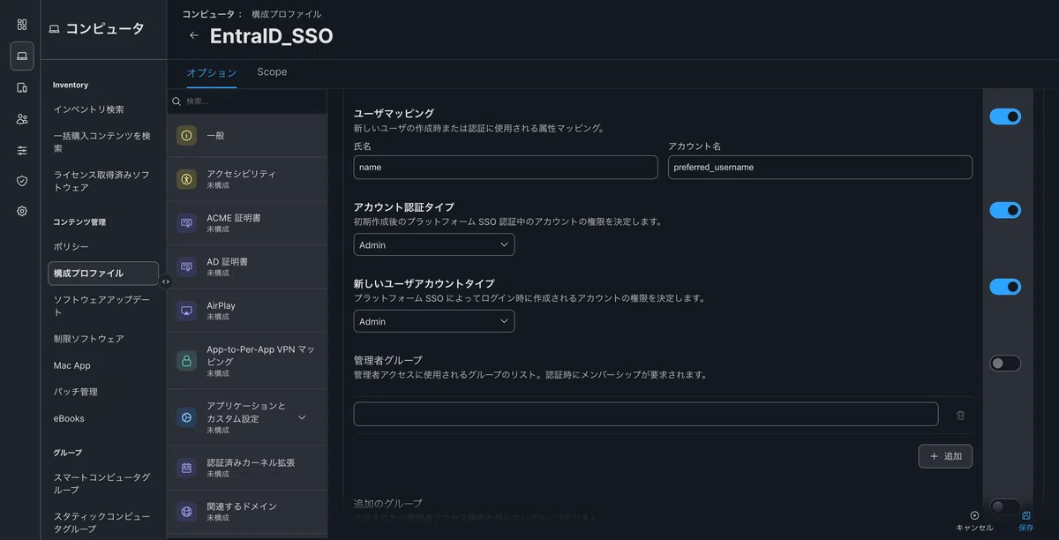Toggle the 新しいユーザアカウントタイプ switch
This screenshot has height=540, width=1059.
point(1005,287)
